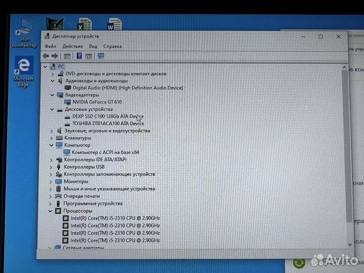The height and width of the screenshot is (273, 364).
Task: Click the toolbar icon right of Help
Action: tap(88, 56)
